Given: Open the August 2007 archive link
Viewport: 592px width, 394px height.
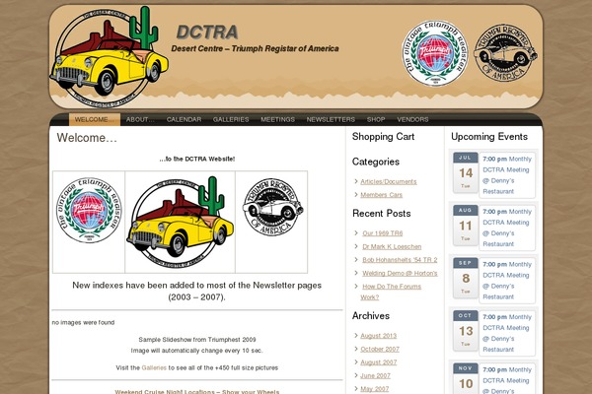Looking at the screenshot, I should [x=379, y=362].
